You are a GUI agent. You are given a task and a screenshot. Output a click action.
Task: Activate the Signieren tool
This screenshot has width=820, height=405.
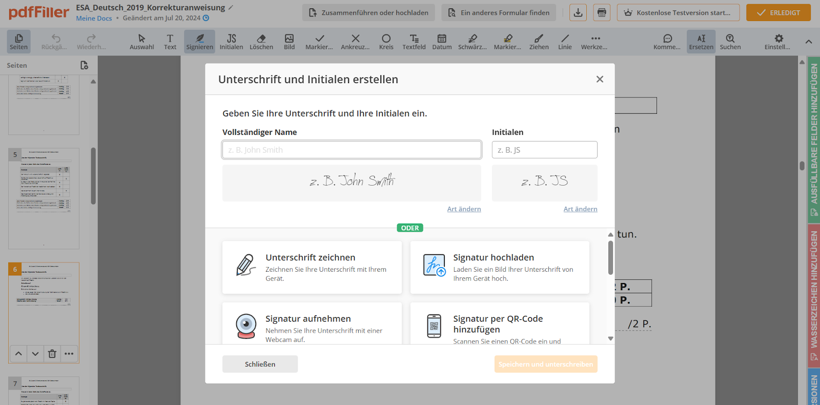click(199, 42)
